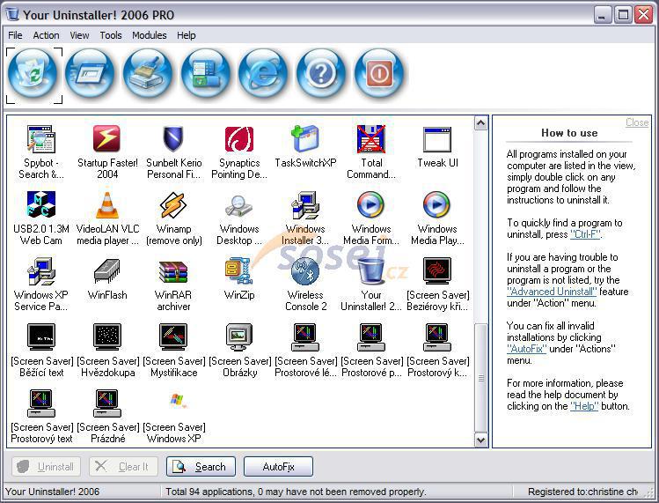The height and width of the screenshot is (503, 659).
Task: Open the View menu
Action: pos(79,35)
